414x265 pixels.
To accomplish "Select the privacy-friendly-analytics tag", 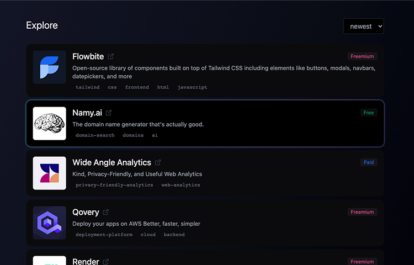I will (x=114, y=185).
